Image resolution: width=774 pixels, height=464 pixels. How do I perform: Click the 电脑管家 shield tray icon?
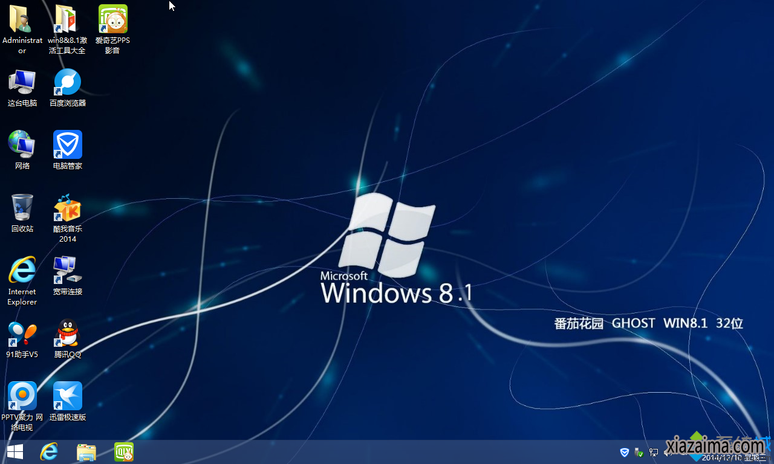tap(625, 452)
